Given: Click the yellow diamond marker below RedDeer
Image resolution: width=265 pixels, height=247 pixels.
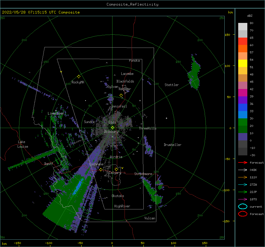Looking at the screenshot, I should (x=121, y=95).
